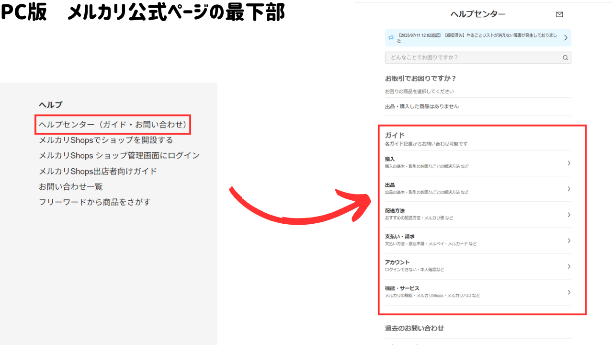Open お問い合わせ一覧 footer link
Screen dimensions: 613x345
click(71, 186)
